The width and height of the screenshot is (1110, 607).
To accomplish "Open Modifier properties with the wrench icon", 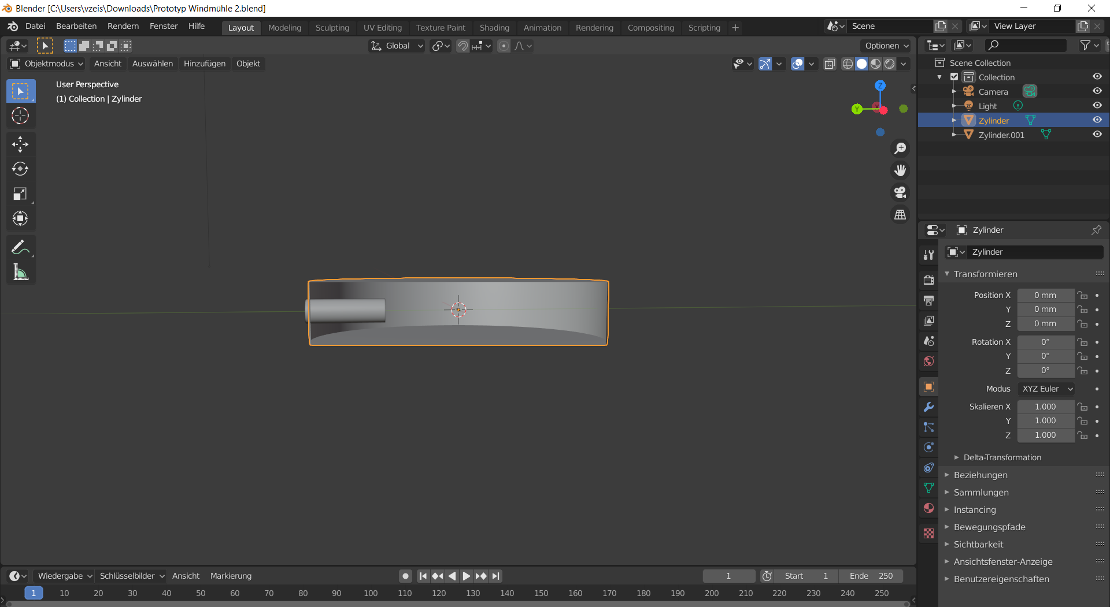I will (x=929, y=407).
